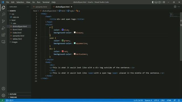Open the Run menu
The image size is (182, 102).
(x=39, y=2)
